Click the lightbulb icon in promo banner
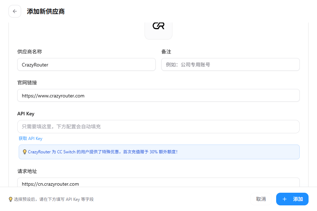 (x=24, y=152)
